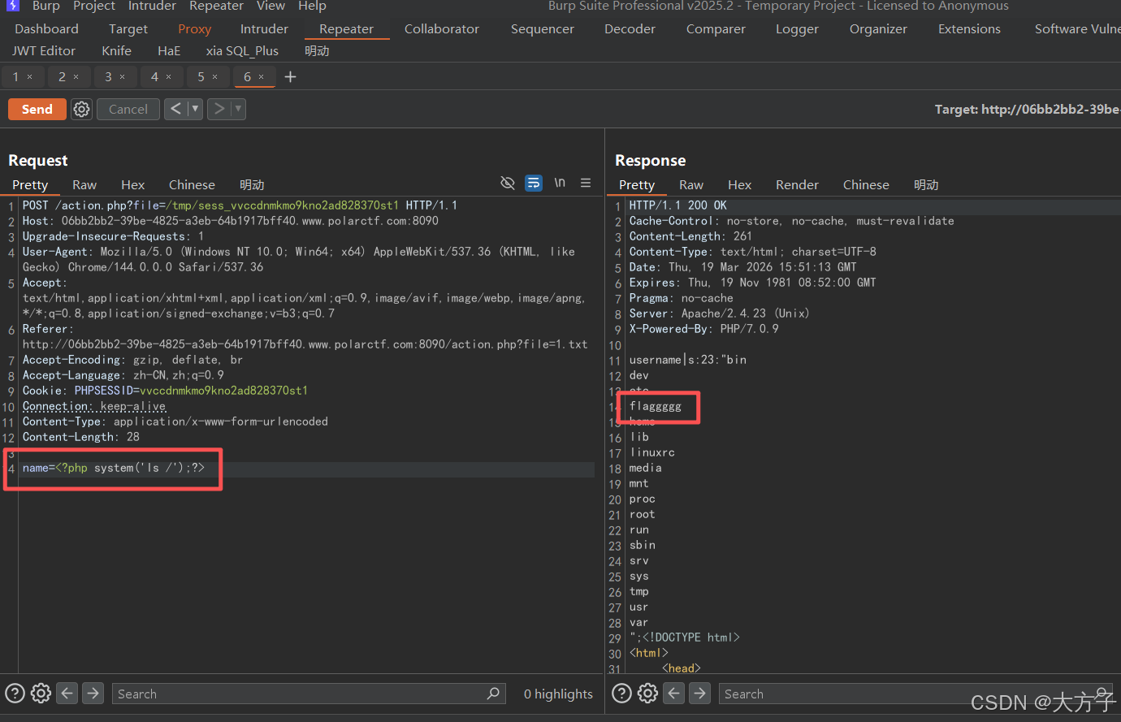Close Repeater tab 6
The width and height of the screenshot is (1121, 722).
[x=262, y=77]
